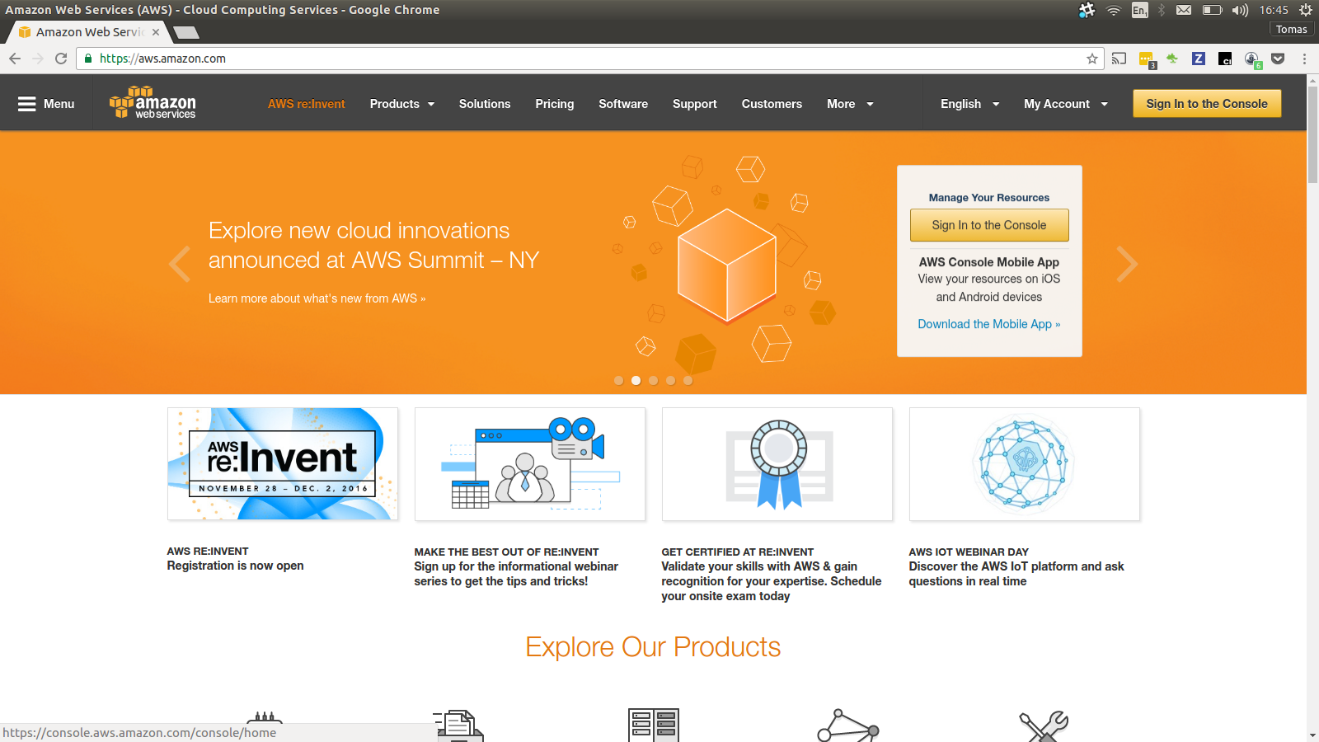Open AWS re:Invent nav item
The width and height of the screenshot is (1319, 742).
(x=306, y=104)
